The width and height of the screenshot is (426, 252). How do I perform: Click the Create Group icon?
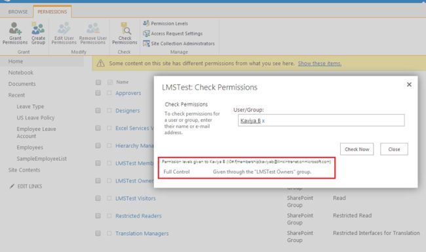click(38, 28)
